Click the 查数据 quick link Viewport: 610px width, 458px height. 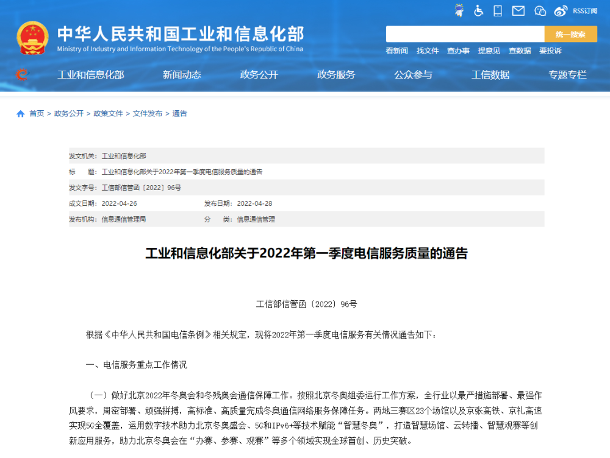(x=520, y=51)
